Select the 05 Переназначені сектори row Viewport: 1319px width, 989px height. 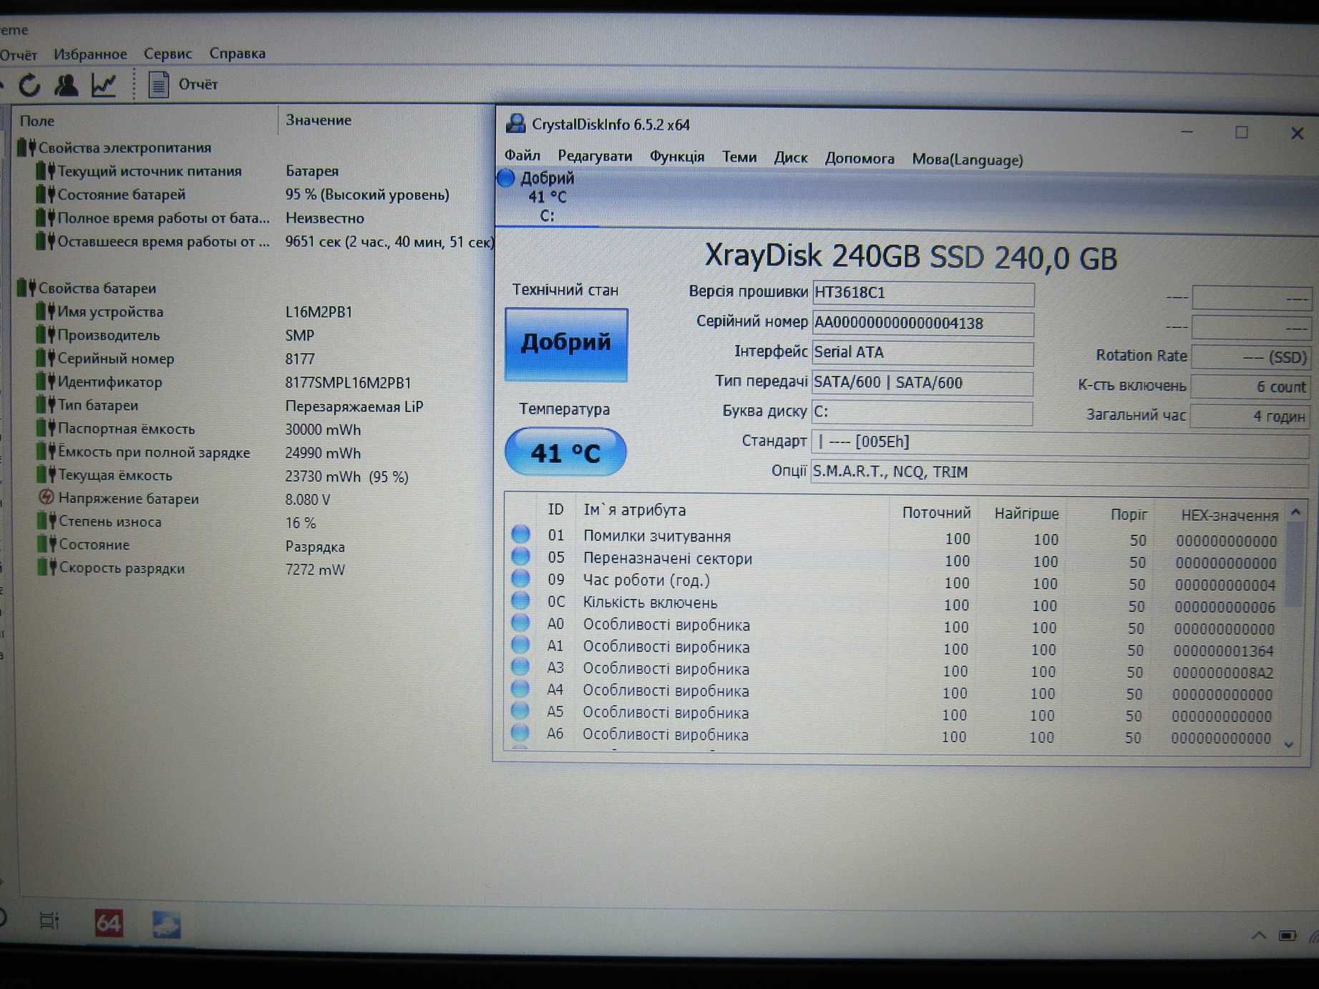(x=895, y=560)
